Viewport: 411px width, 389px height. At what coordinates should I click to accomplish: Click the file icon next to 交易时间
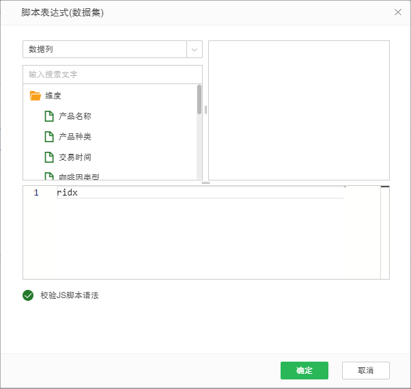pyautogui.click(x=48, y=157)
